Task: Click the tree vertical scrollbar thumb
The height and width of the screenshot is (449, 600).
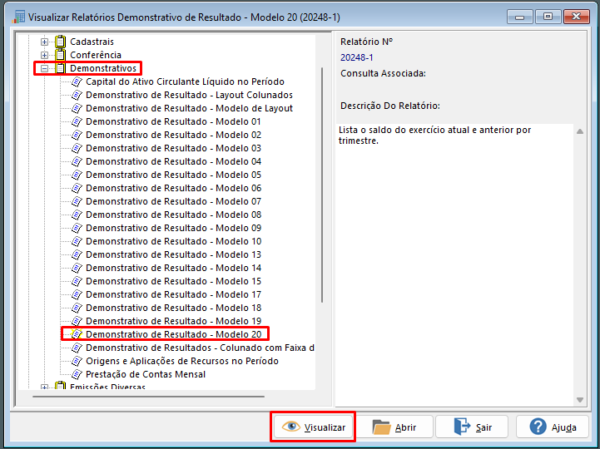Action: [x=322, y=185]
